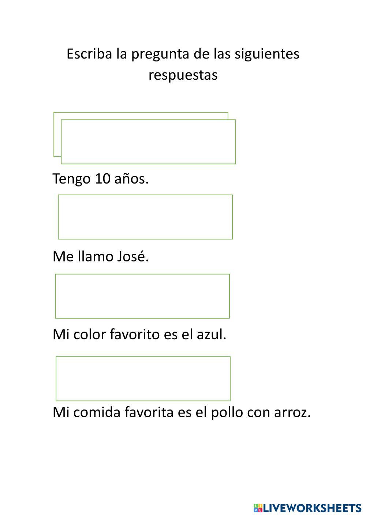Focus the box above "Mi color favorito"

tap(142, 296)
